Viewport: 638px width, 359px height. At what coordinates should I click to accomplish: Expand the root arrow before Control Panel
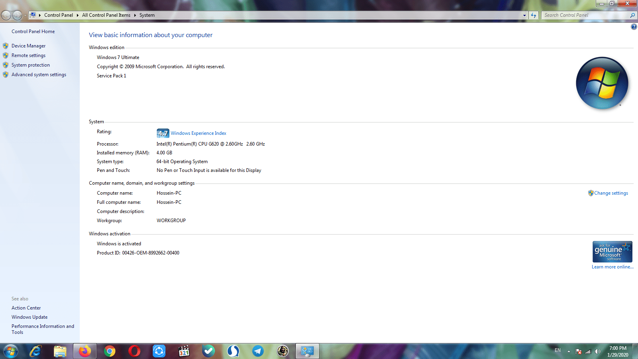[40, 15]
